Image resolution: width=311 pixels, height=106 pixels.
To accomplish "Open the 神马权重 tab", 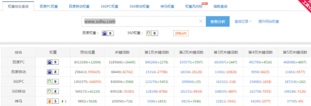I will click(167, 6).
